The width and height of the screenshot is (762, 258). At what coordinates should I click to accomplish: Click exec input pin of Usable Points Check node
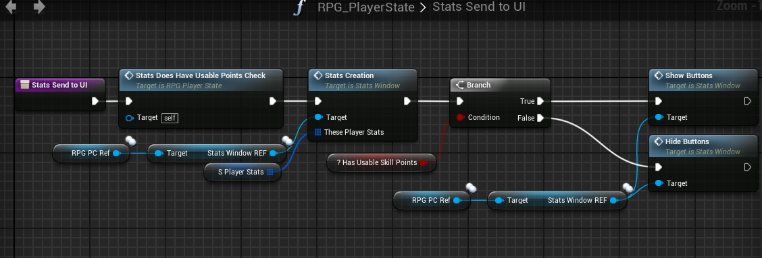(x=129, y=101)
